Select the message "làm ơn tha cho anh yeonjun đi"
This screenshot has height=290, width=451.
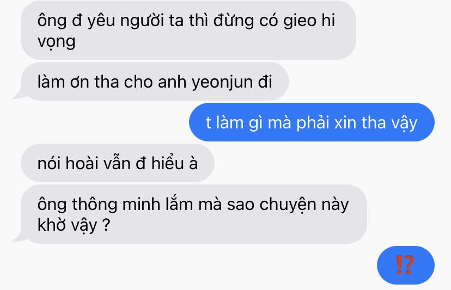[155, 82]
